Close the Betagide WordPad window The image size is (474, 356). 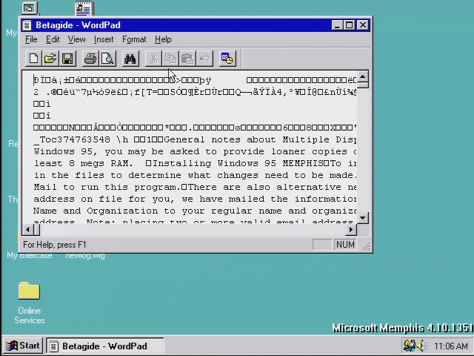pyautogui.click(x=363, y=25)
